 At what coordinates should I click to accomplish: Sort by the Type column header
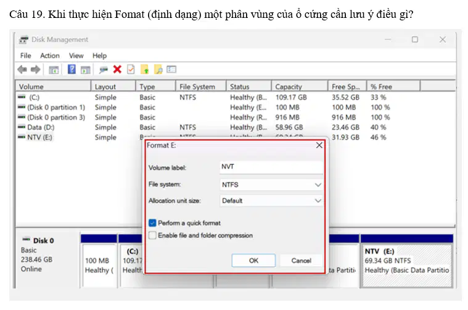156,86
